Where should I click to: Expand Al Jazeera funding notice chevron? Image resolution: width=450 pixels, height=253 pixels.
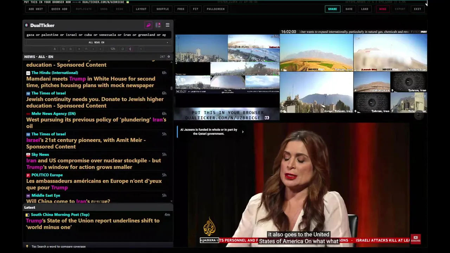[x=243, y=132]
